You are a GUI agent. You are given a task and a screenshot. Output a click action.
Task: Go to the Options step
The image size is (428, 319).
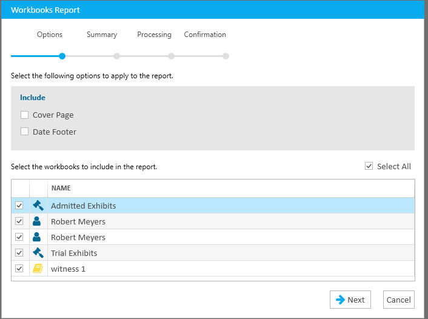click(x=50, y=35)
